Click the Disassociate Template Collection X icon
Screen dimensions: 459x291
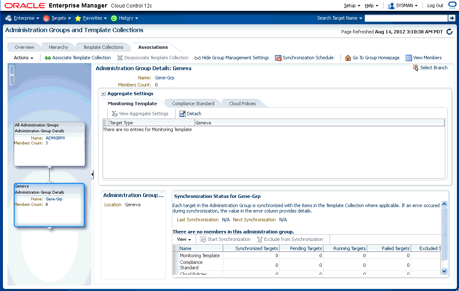tap(120, 58)
